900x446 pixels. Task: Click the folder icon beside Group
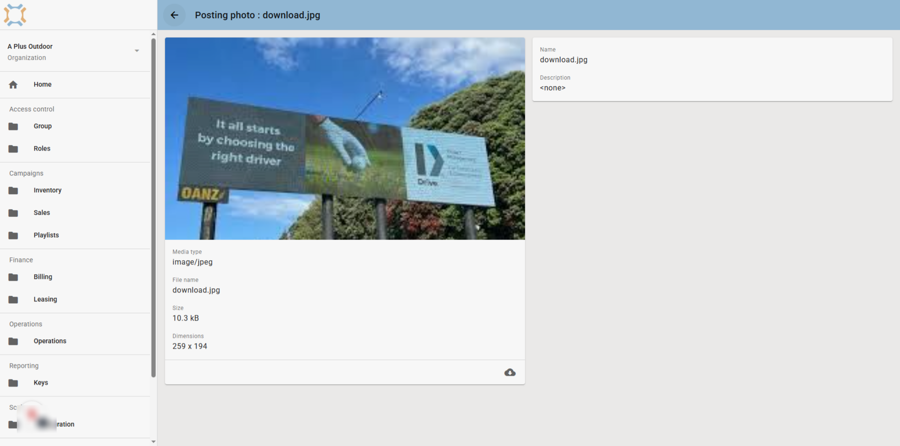[x=13, y=126]
